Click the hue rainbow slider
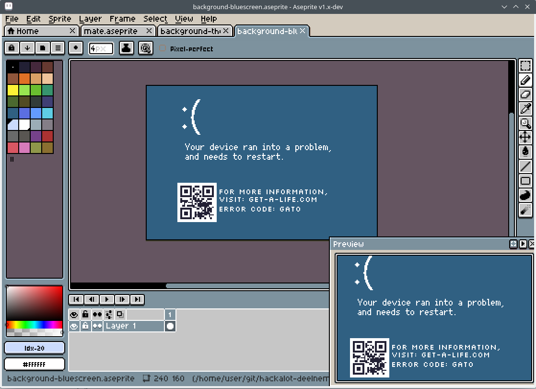536x389 pixels. point(34,325)
